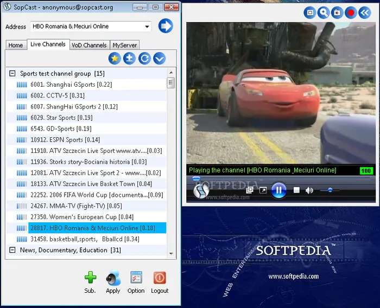
Task: Select the Live Channels tab
Action: (48, 44)
